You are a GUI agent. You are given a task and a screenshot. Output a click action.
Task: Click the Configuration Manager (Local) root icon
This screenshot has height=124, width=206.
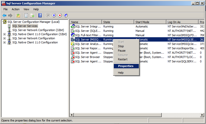5,22
